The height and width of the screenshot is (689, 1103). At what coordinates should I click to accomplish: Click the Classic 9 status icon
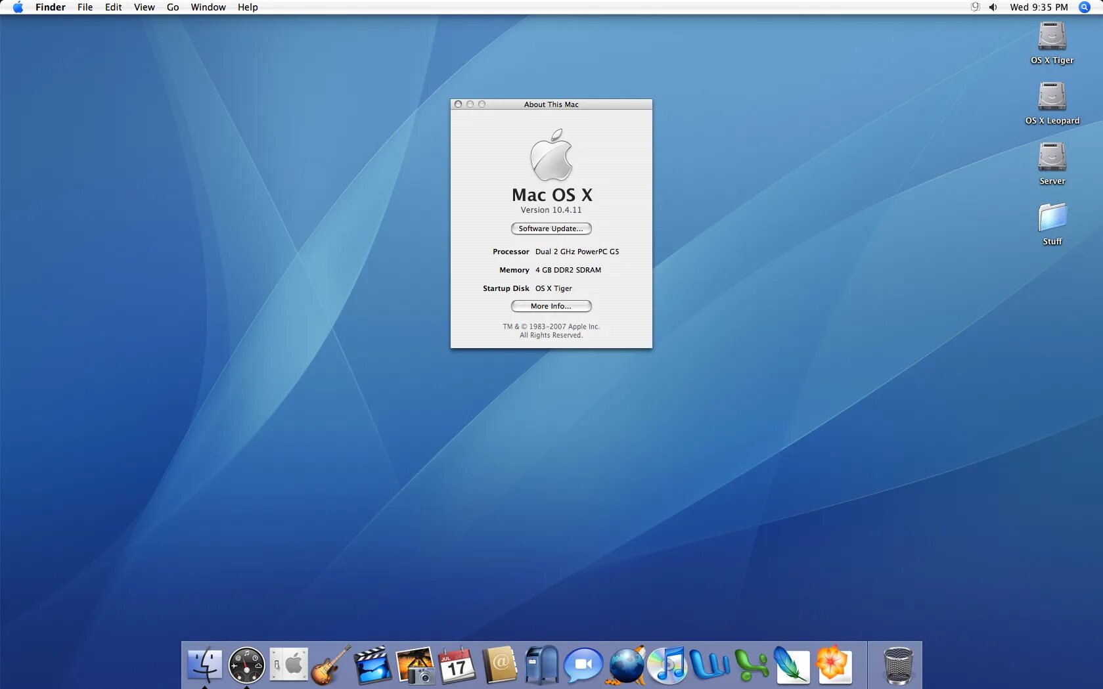click(x=975, y=7)
